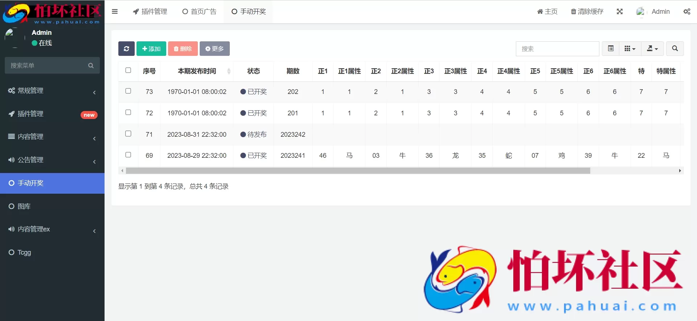
Task: Click the refresh table button
Action: (x=126, y=49)
